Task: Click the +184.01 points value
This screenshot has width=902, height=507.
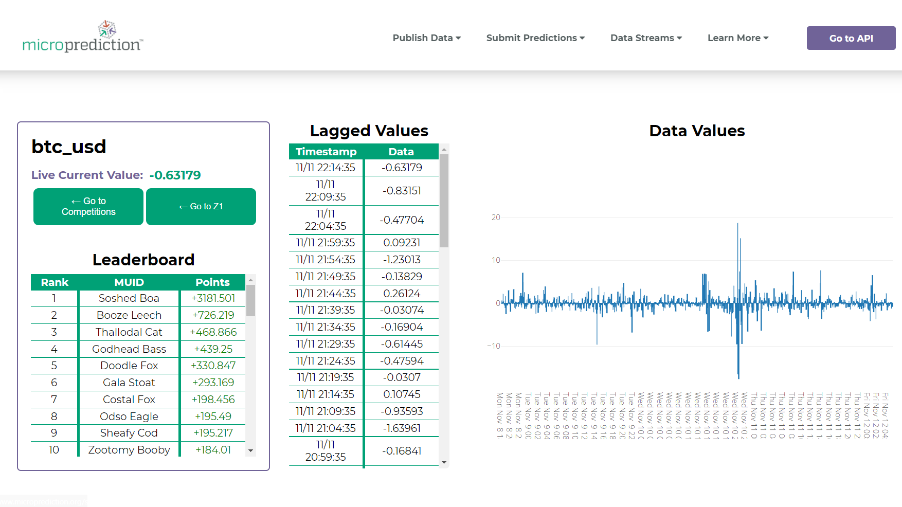Action: 213,450
